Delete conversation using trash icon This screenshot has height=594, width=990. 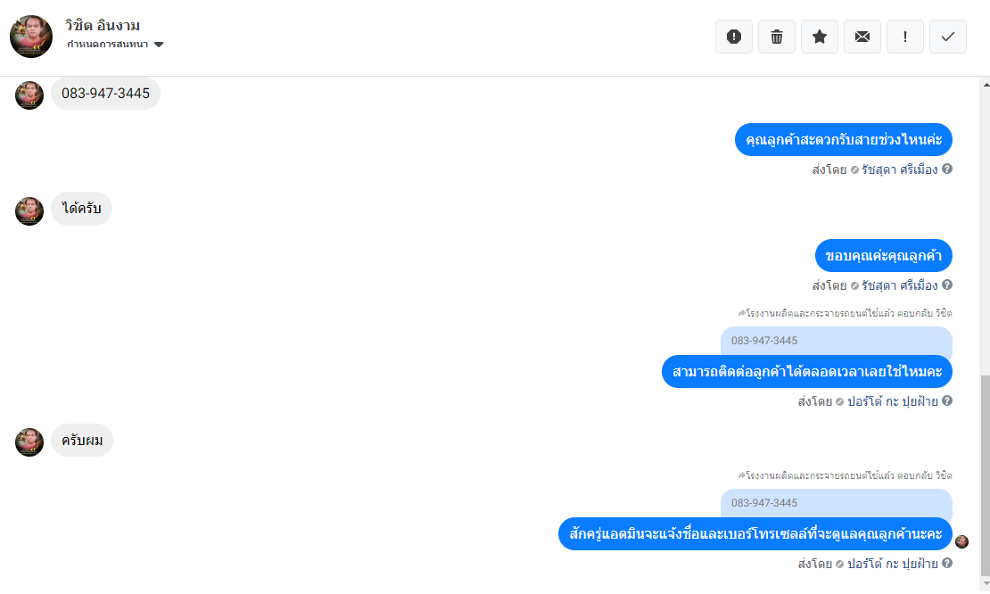(x=777, y=37)
